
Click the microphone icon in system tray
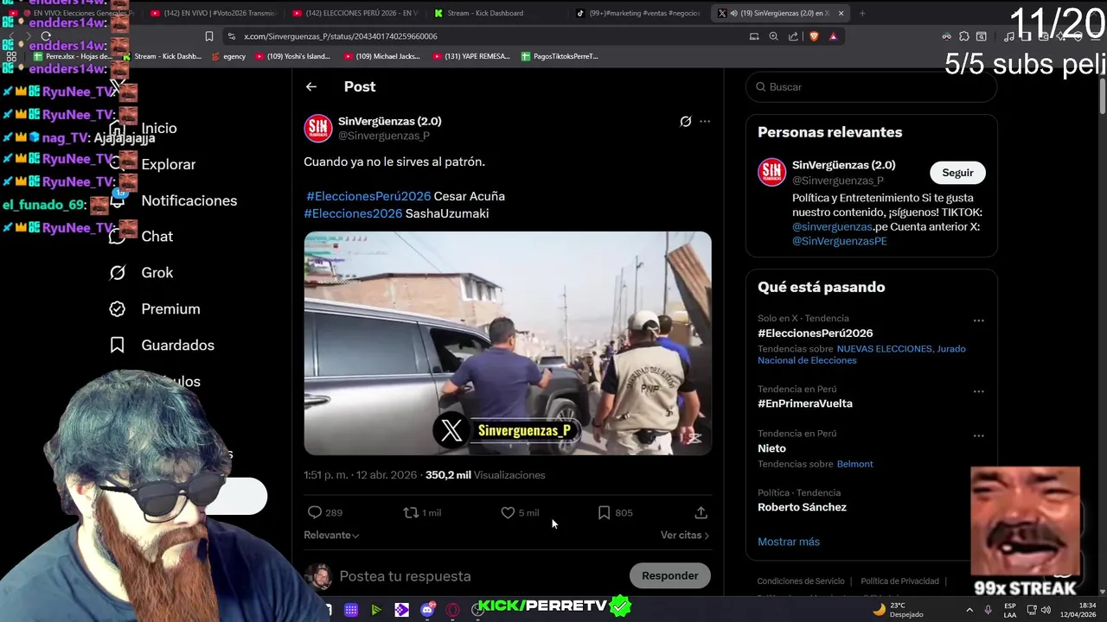pyautogui.click(x=988, y=610)
